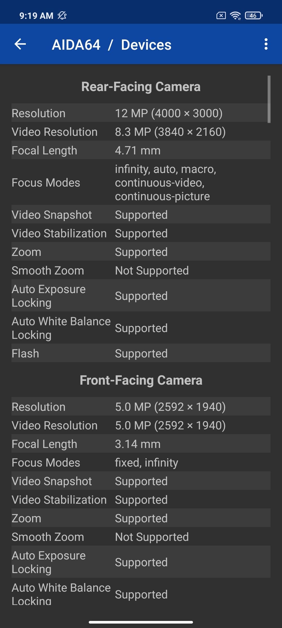Tap the battery level indicator
The height and width of the screenshot is (628, 282).
pyautogui.click(x=254, y=16)
